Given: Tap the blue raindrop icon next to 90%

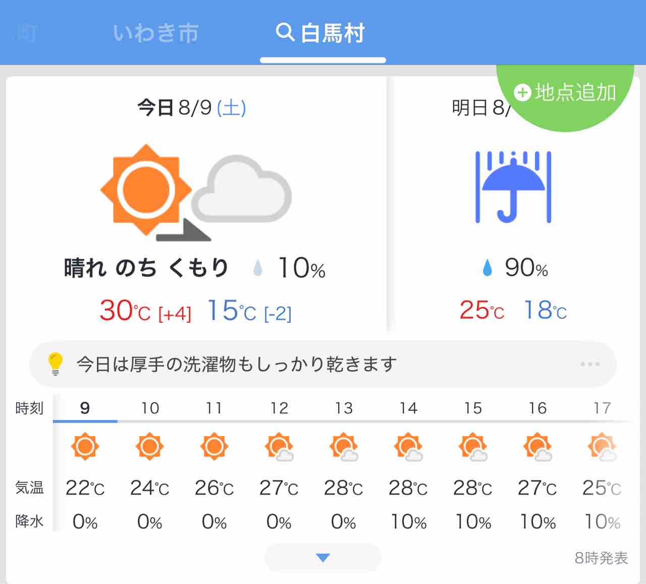Looking at the screenshot, I should pos(487,268).
